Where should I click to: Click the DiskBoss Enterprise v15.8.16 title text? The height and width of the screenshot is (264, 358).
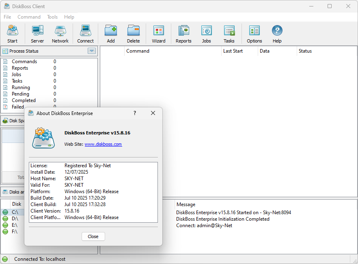coord(97,133)
